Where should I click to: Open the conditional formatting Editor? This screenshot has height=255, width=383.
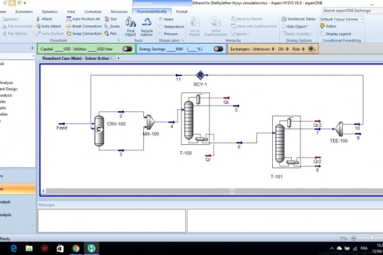click(x=328, y=26)
